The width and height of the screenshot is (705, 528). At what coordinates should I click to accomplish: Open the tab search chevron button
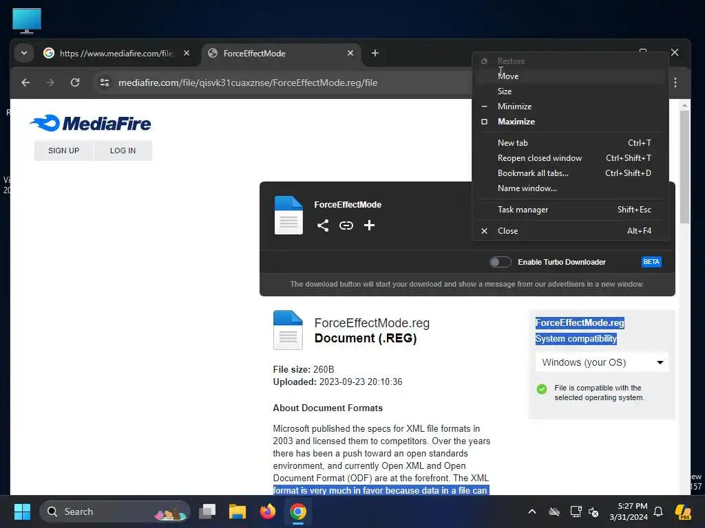pos(24,53)
